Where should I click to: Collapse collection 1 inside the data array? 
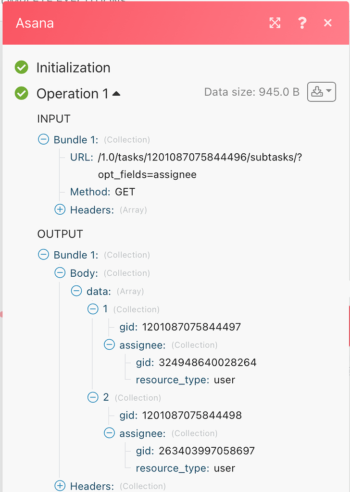tap(93, 309)
